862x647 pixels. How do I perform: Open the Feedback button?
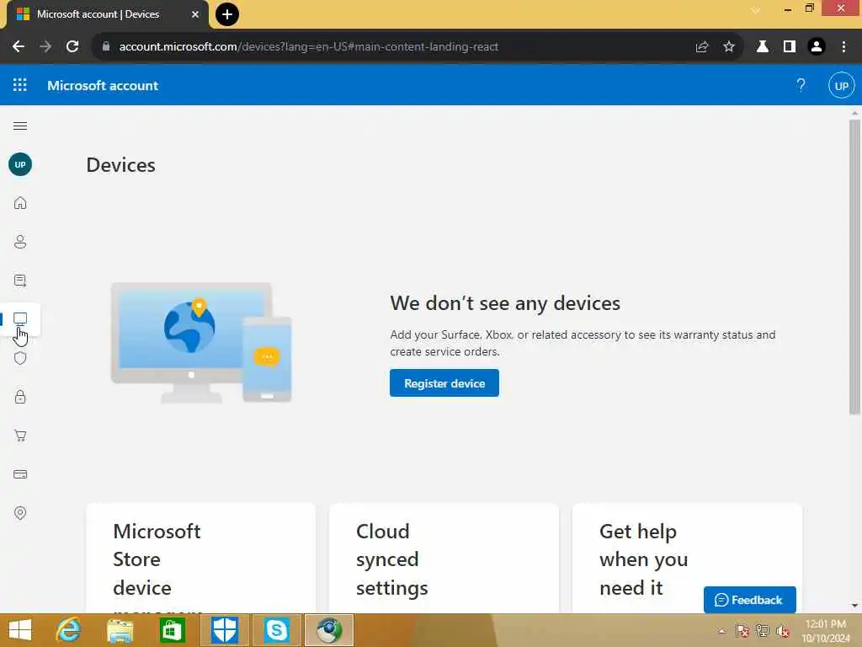[749, 600]
